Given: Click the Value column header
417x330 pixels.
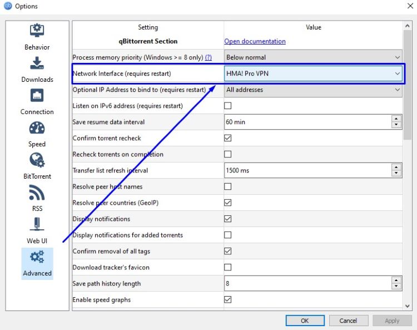Looking at the screenshot, I should [x=313, y=27].
